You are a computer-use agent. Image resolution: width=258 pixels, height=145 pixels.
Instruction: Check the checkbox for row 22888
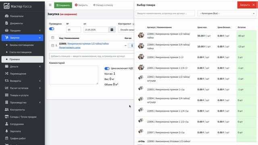pos(53,46)
